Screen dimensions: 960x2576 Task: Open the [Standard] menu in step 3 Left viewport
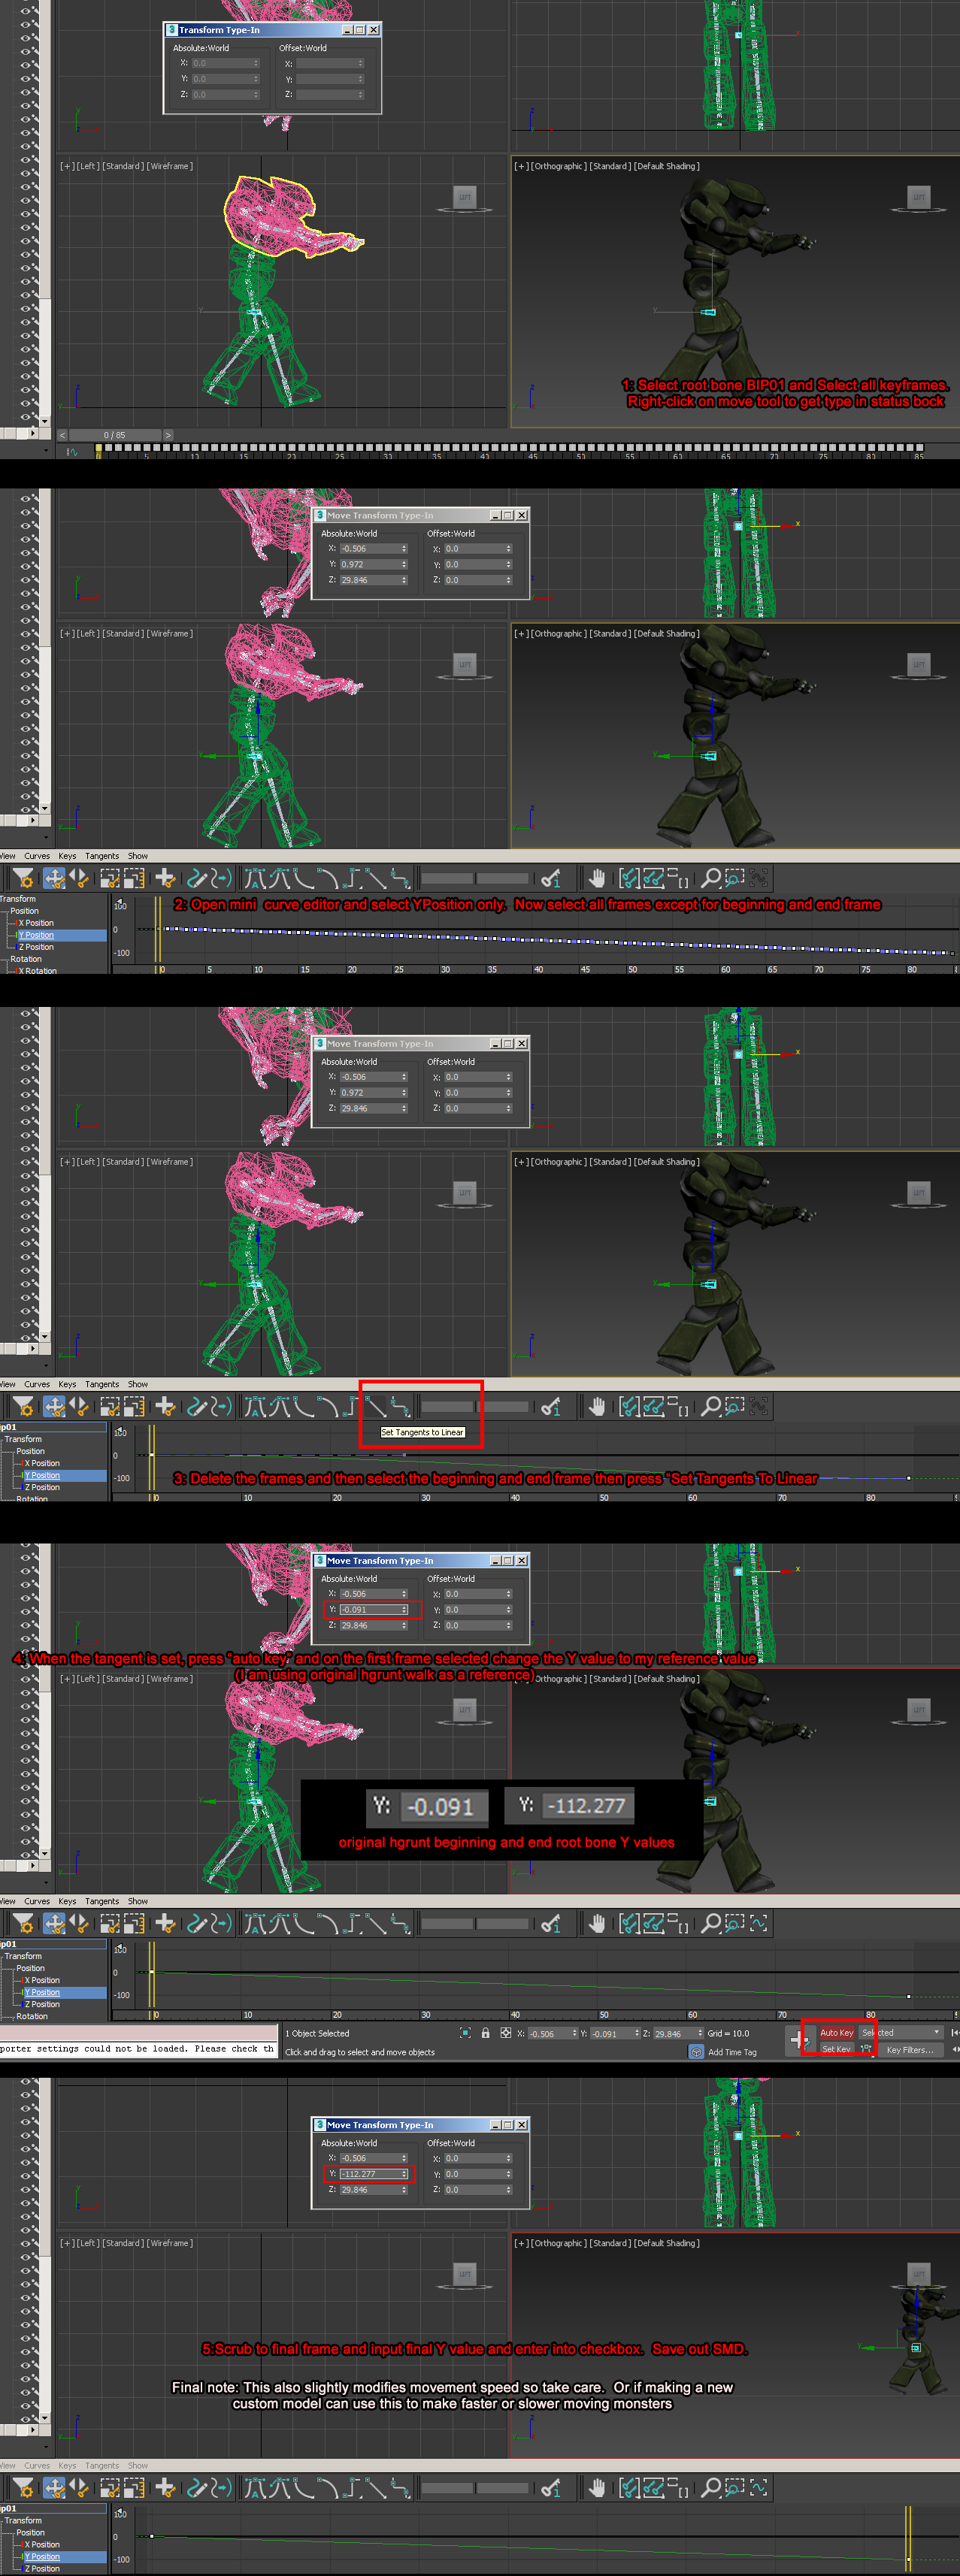click(124, 1162)
